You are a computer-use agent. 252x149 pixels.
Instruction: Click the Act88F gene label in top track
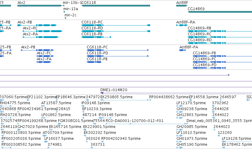[182, 3]
